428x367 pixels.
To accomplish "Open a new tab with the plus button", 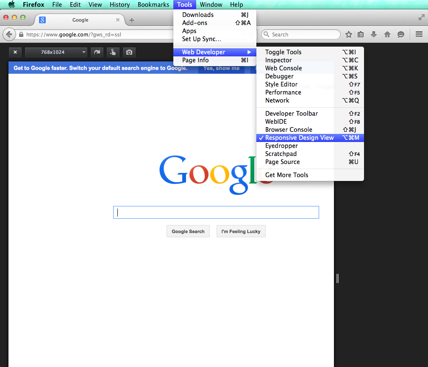I will tap(131, 20).
